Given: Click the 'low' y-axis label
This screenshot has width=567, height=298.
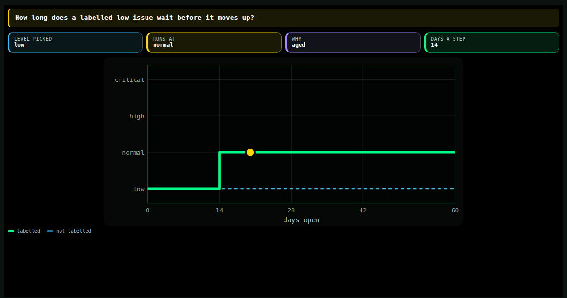Looking at the screenshot, I should tap(139, 189).
